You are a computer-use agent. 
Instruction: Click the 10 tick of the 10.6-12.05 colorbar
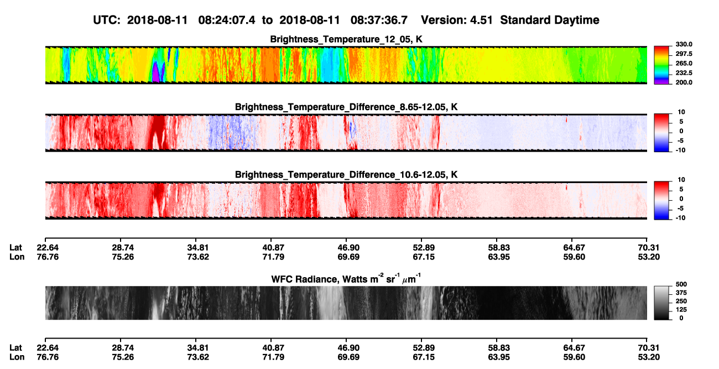point(682,180)
